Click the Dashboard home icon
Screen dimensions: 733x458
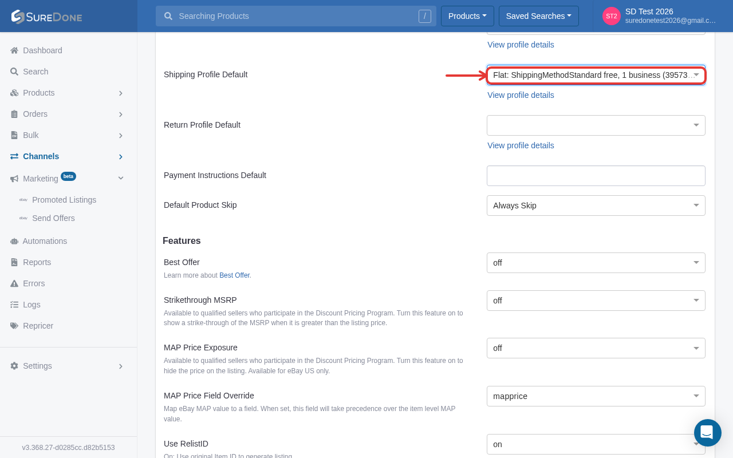click(14, 50)
